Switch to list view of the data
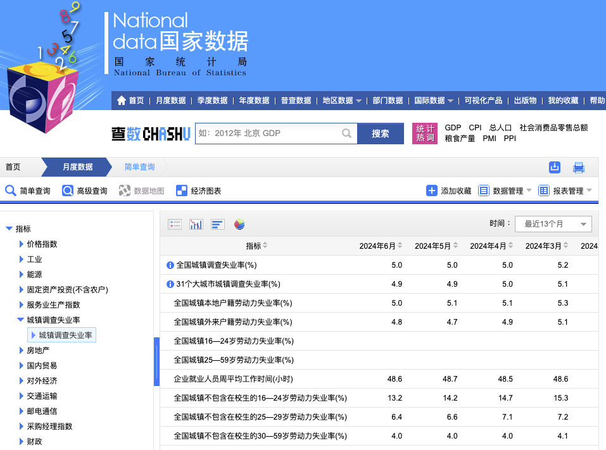Viewport: 606px width, 450px height. pyautogui.click(x=175, y=224)
